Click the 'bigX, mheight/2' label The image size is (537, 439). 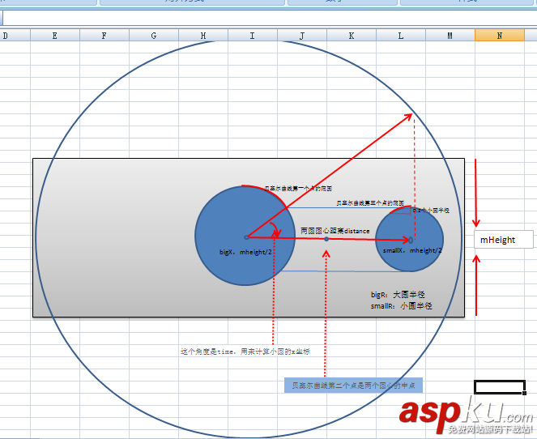pos(245,252)
